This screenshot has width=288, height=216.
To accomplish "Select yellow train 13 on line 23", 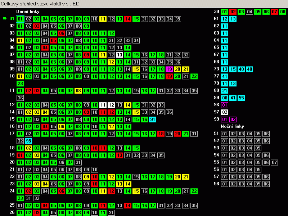I will tap(120, 184).
